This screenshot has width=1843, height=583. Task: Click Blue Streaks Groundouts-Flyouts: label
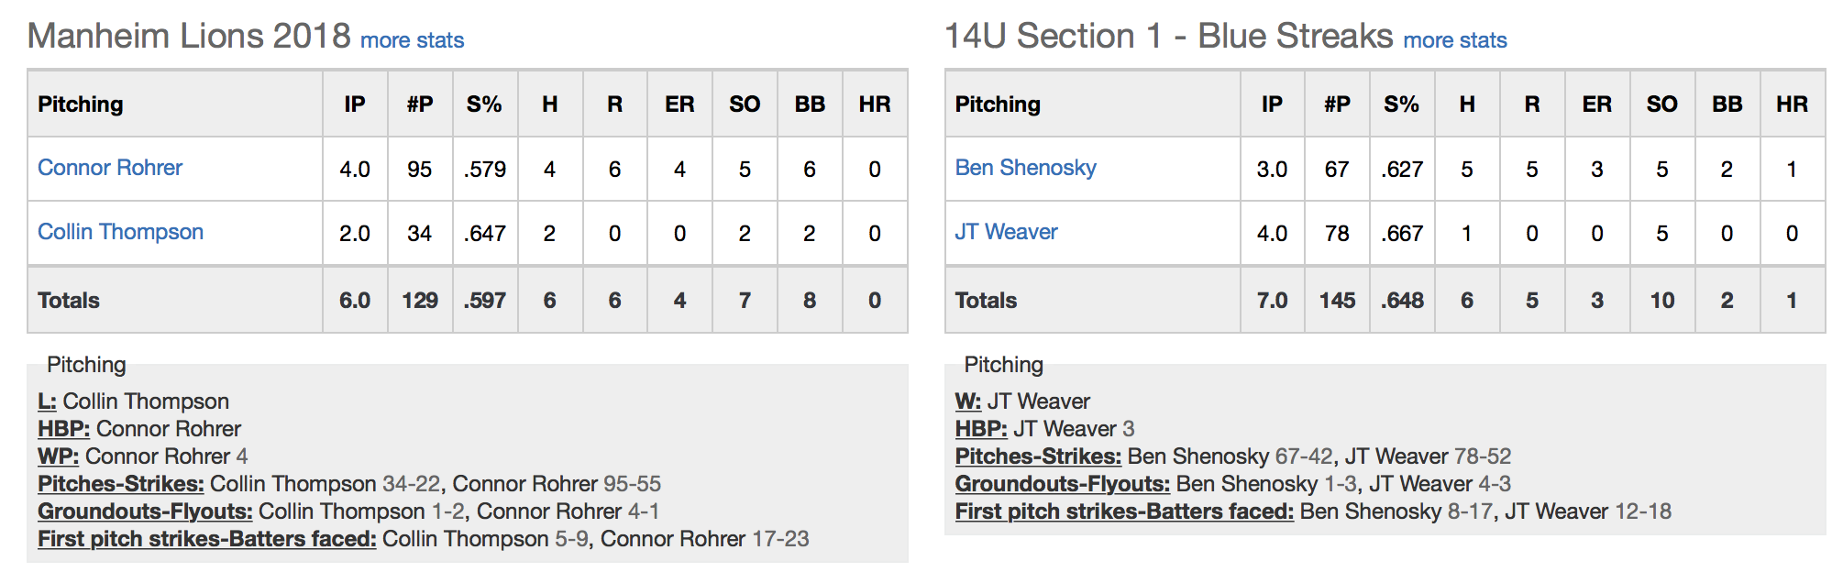click(1063, 484)
